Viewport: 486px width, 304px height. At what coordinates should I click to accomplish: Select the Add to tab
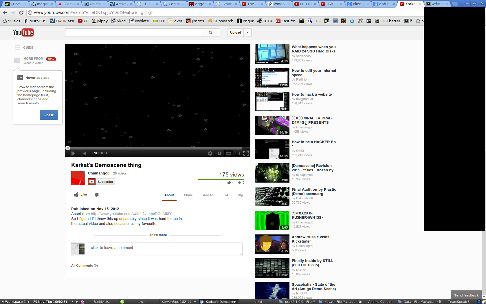pyautogui.click(x=208, y=195)
